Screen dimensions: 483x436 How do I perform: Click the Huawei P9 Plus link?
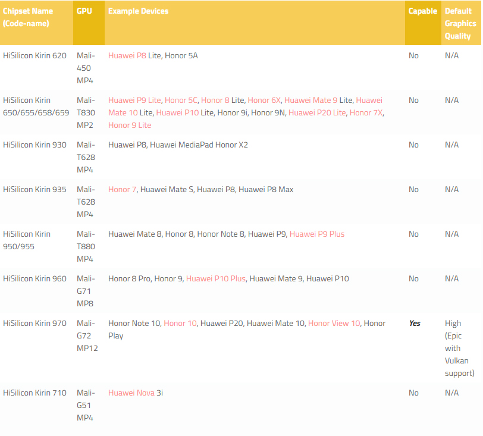coord(317,234)
